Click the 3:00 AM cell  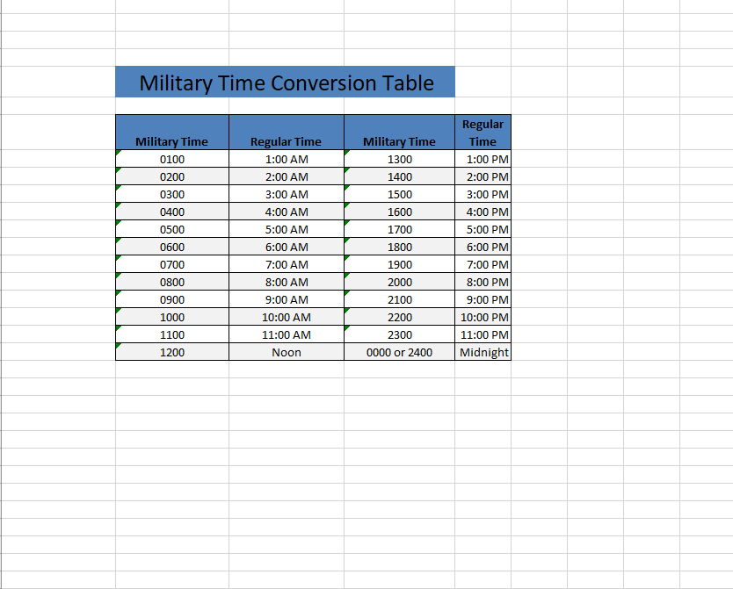coord(287,194)
